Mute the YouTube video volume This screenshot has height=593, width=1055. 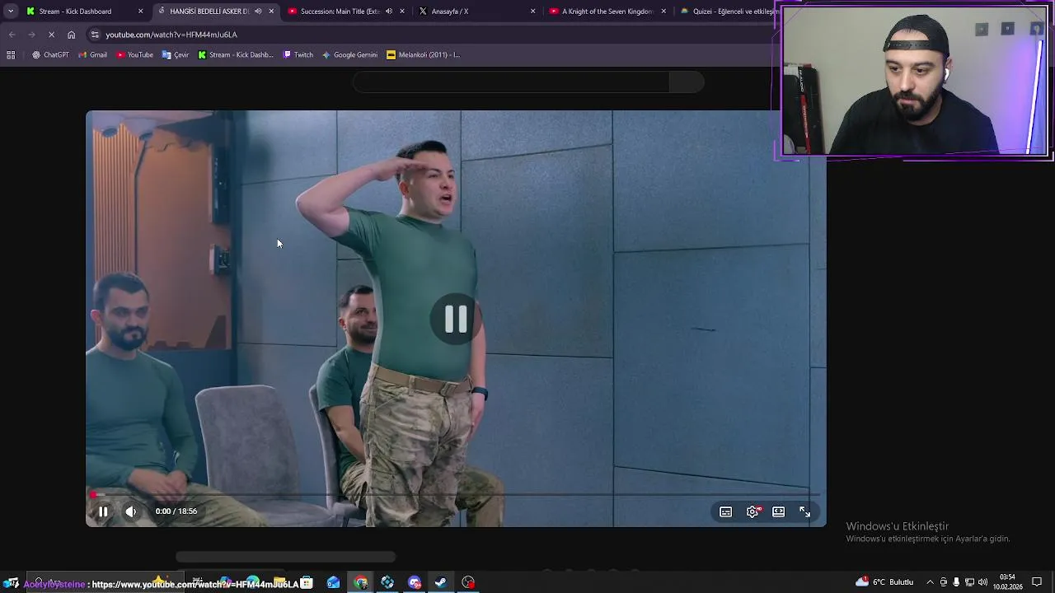[x=130, y=511]
